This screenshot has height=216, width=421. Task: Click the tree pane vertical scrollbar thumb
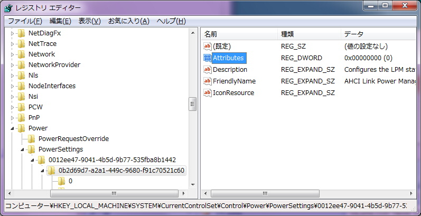(193, 104)
